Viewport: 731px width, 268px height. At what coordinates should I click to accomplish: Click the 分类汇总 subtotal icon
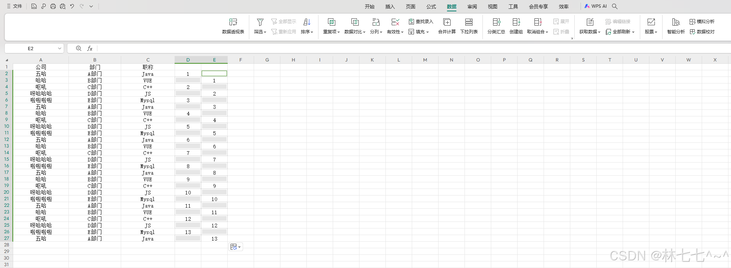[x=496, y=22]
